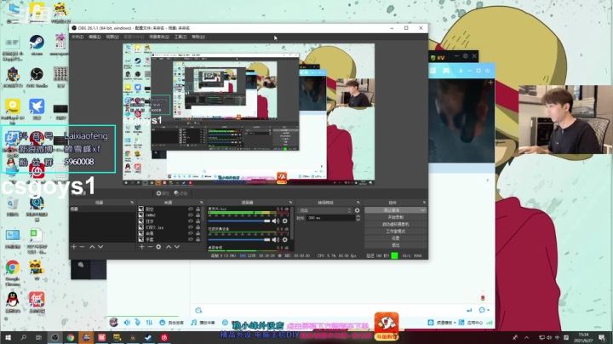This screenshot has width=613, height=344.
Task: Remove the scene with the minus icon
Action: click(82, 247)
